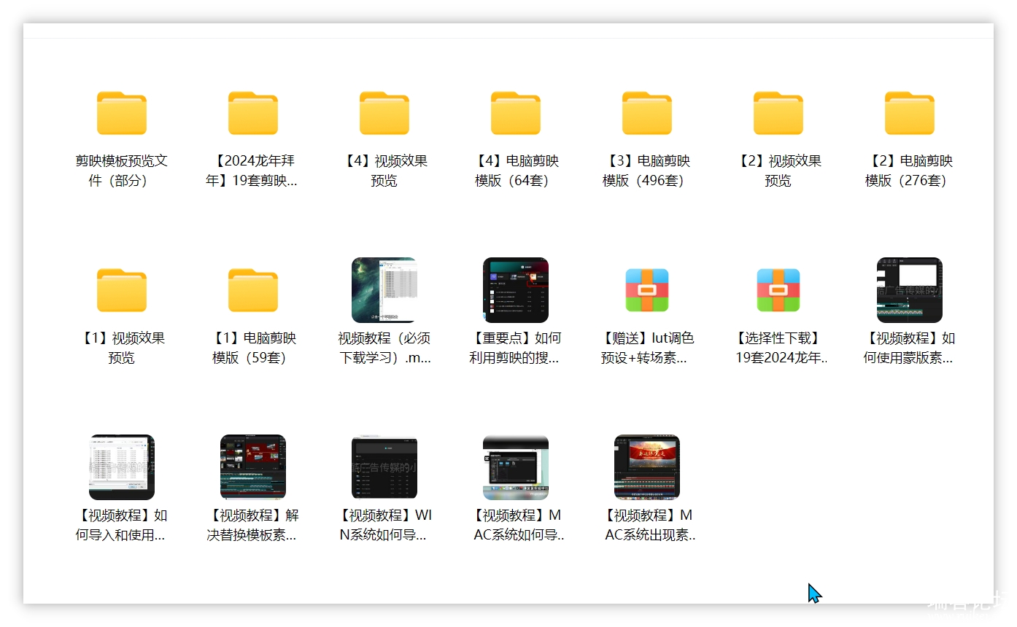Select the 【视频教程】MAC系统出现素 video thumbnail
This screenshot has width=1017, height=627.
pyautogui.click(x=647, y=467)
